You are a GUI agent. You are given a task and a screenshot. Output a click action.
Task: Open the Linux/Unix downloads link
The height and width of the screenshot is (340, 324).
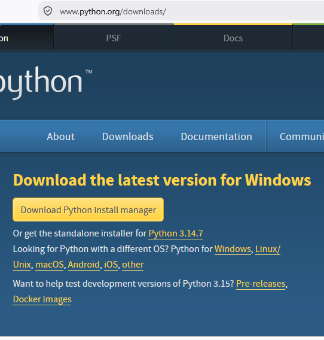pyautogui.click(x=268, y=249)
